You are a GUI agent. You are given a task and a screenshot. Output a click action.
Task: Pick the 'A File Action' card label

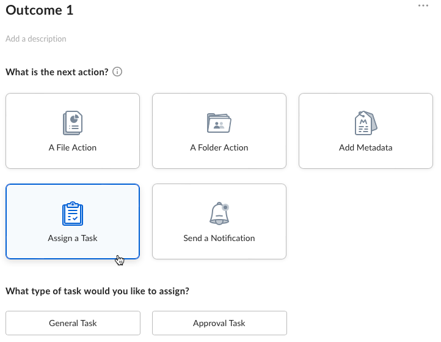pos(73,147)
